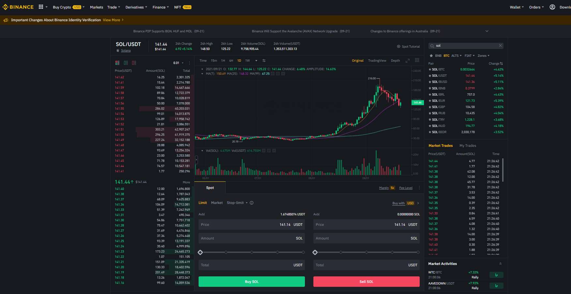Screen dimensions: 571x294
Task: Favorite the SOL/EUR pair star
Action: coord(430,101)
